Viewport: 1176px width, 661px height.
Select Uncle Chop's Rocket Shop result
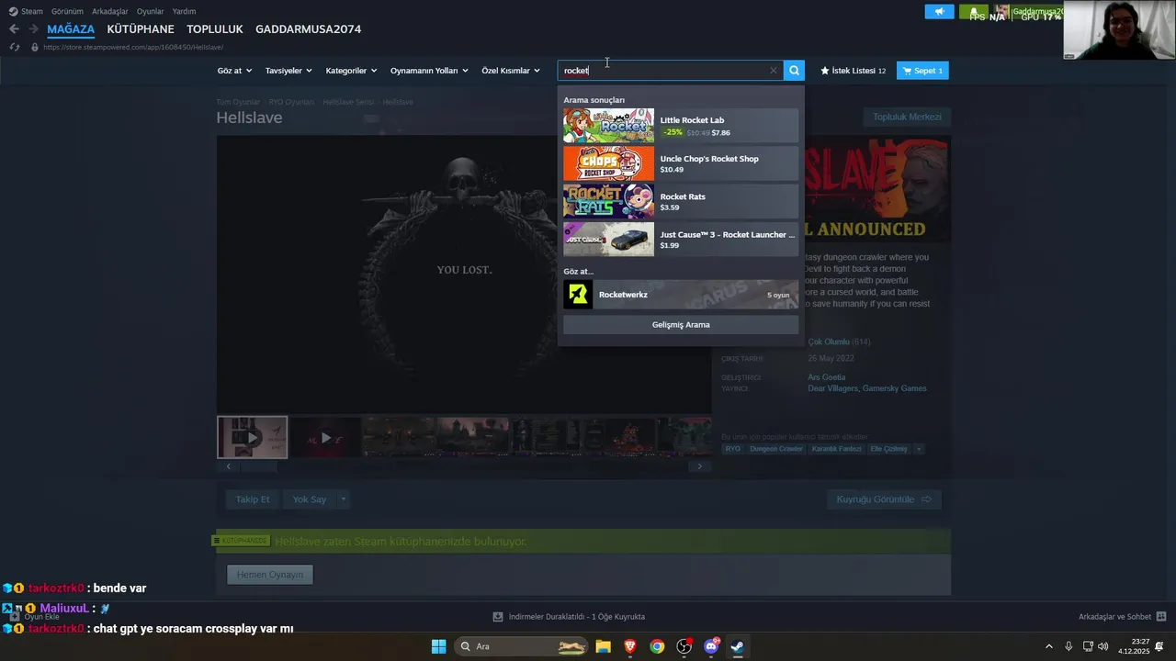(681, 163)
